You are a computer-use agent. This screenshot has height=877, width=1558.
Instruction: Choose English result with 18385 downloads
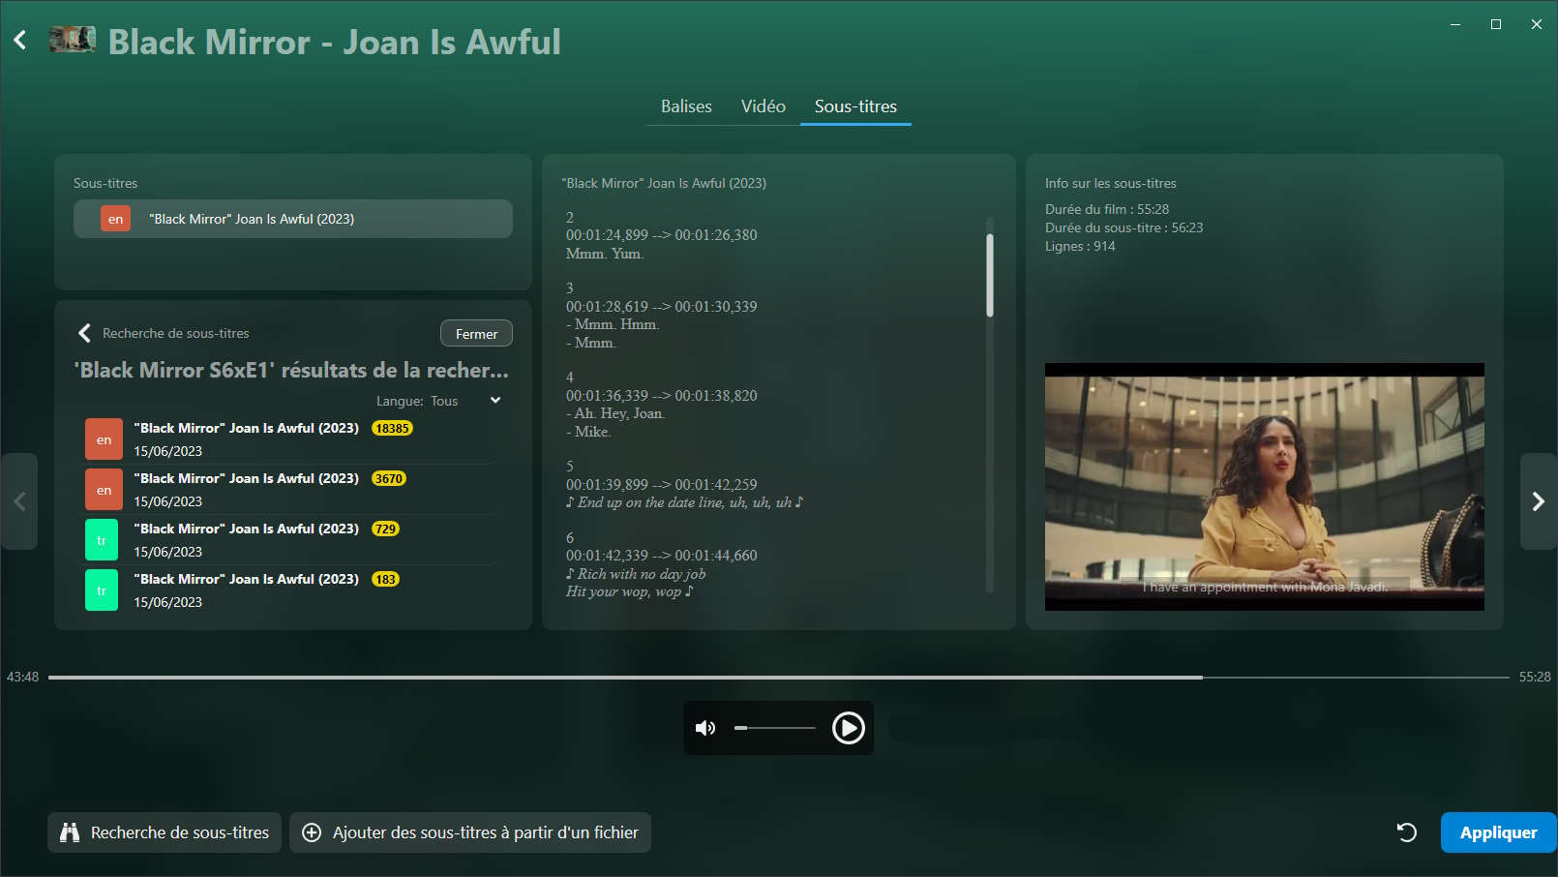click(x=289, y=439)
